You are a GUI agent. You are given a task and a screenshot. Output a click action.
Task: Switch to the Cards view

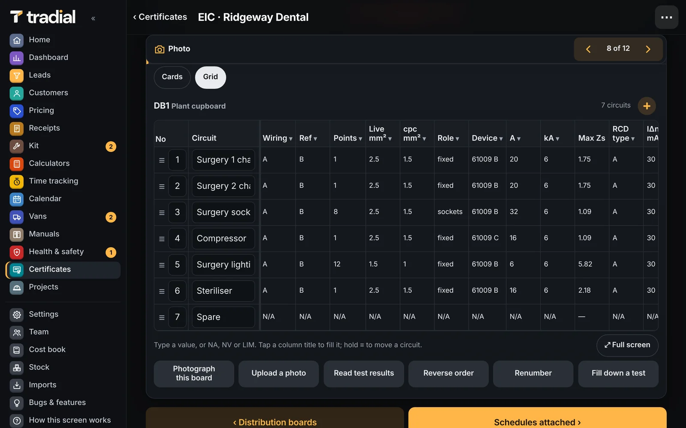tap(172, 77)
